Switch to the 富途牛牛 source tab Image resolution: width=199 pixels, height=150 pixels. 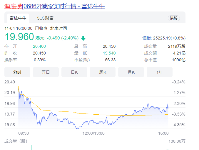(18, 18)
